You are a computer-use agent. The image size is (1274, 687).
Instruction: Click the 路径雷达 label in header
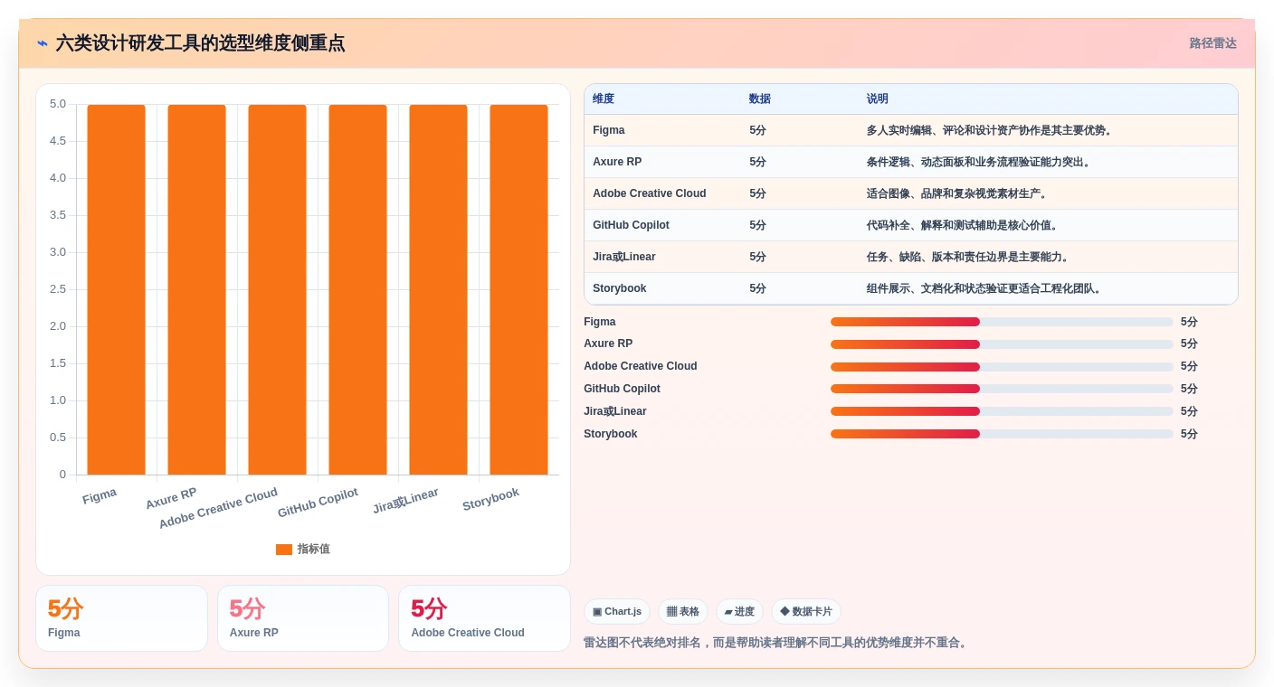click(x=1212, y=43)
